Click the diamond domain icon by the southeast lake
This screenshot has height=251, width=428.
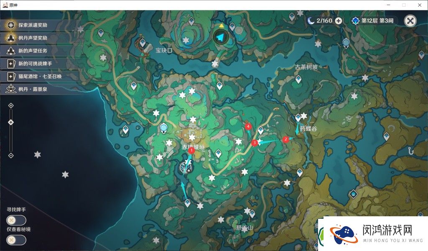tap(354, 194)
